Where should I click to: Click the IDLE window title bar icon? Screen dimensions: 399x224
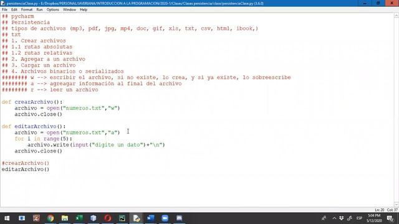click(2, 3)
